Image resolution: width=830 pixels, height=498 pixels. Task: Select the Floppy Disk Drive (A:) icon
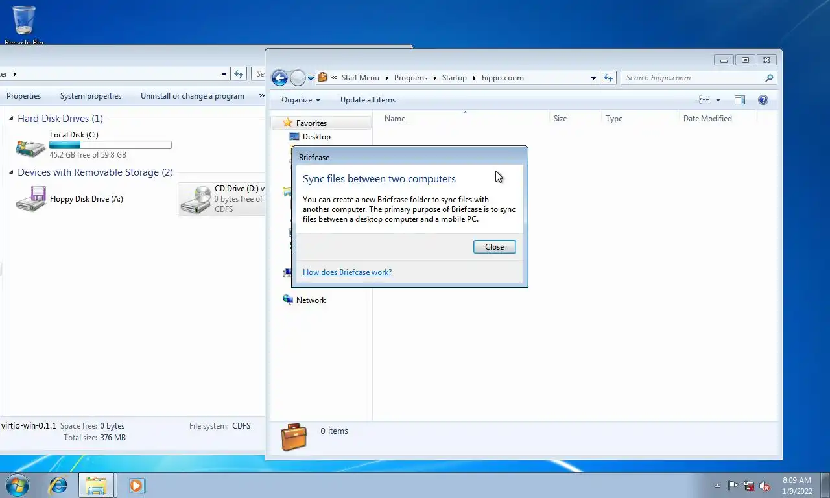click(x=30, y=199)
